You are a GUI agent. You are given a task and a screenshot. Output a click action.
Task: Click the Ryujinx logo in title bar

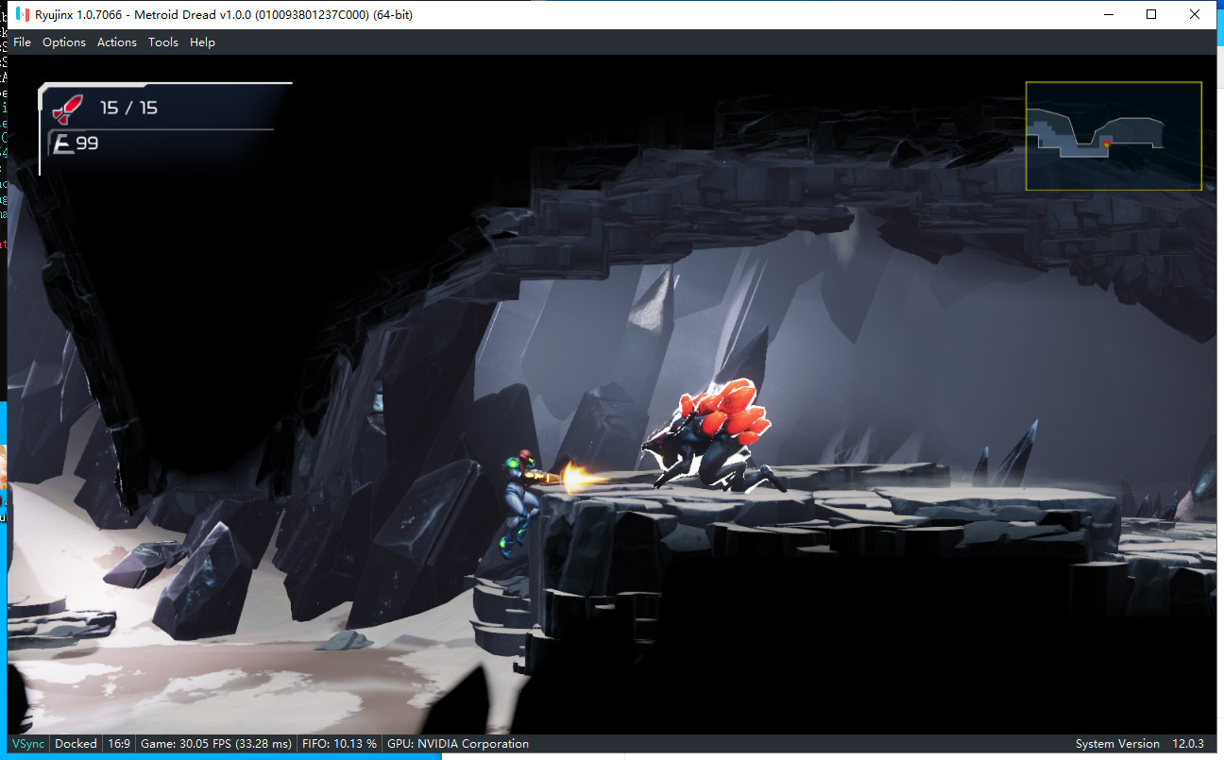[x=21, y=14]
